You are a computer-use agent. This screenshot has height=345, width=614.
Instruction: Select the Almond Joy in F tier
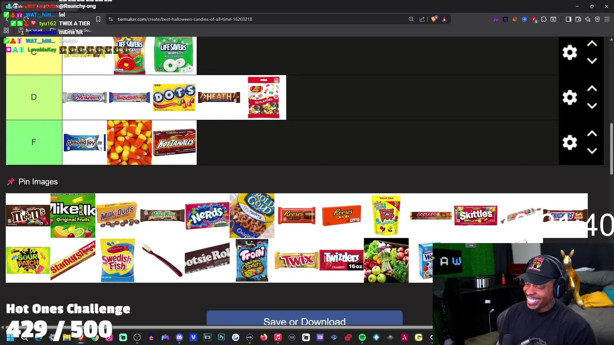point(84,142)
